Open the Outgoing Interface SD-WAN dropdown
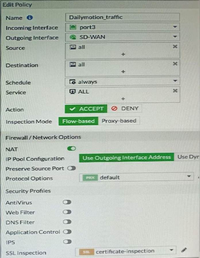This screenshot has height=258, width=200. click(122, 37)
